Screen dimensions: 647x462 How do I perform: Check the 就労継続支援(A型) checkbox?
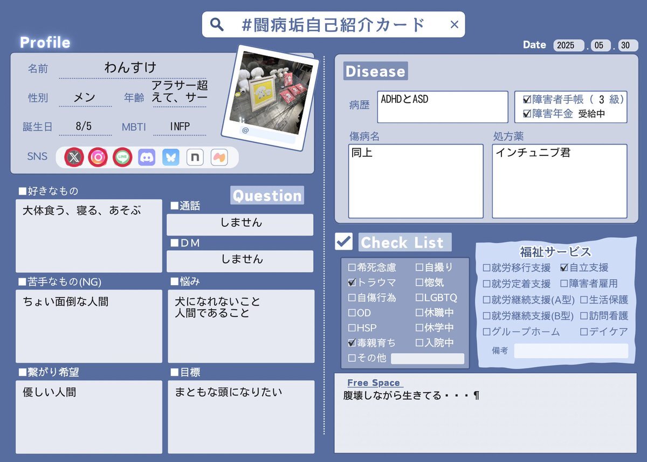tap(486, 300)
